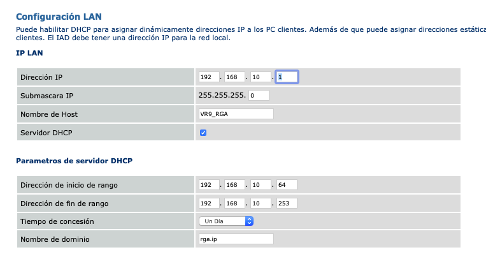Click the Servidor DHCP label text
Image resolution: width=486 pixels, height=259 pixels.
(x=46, y=133)
